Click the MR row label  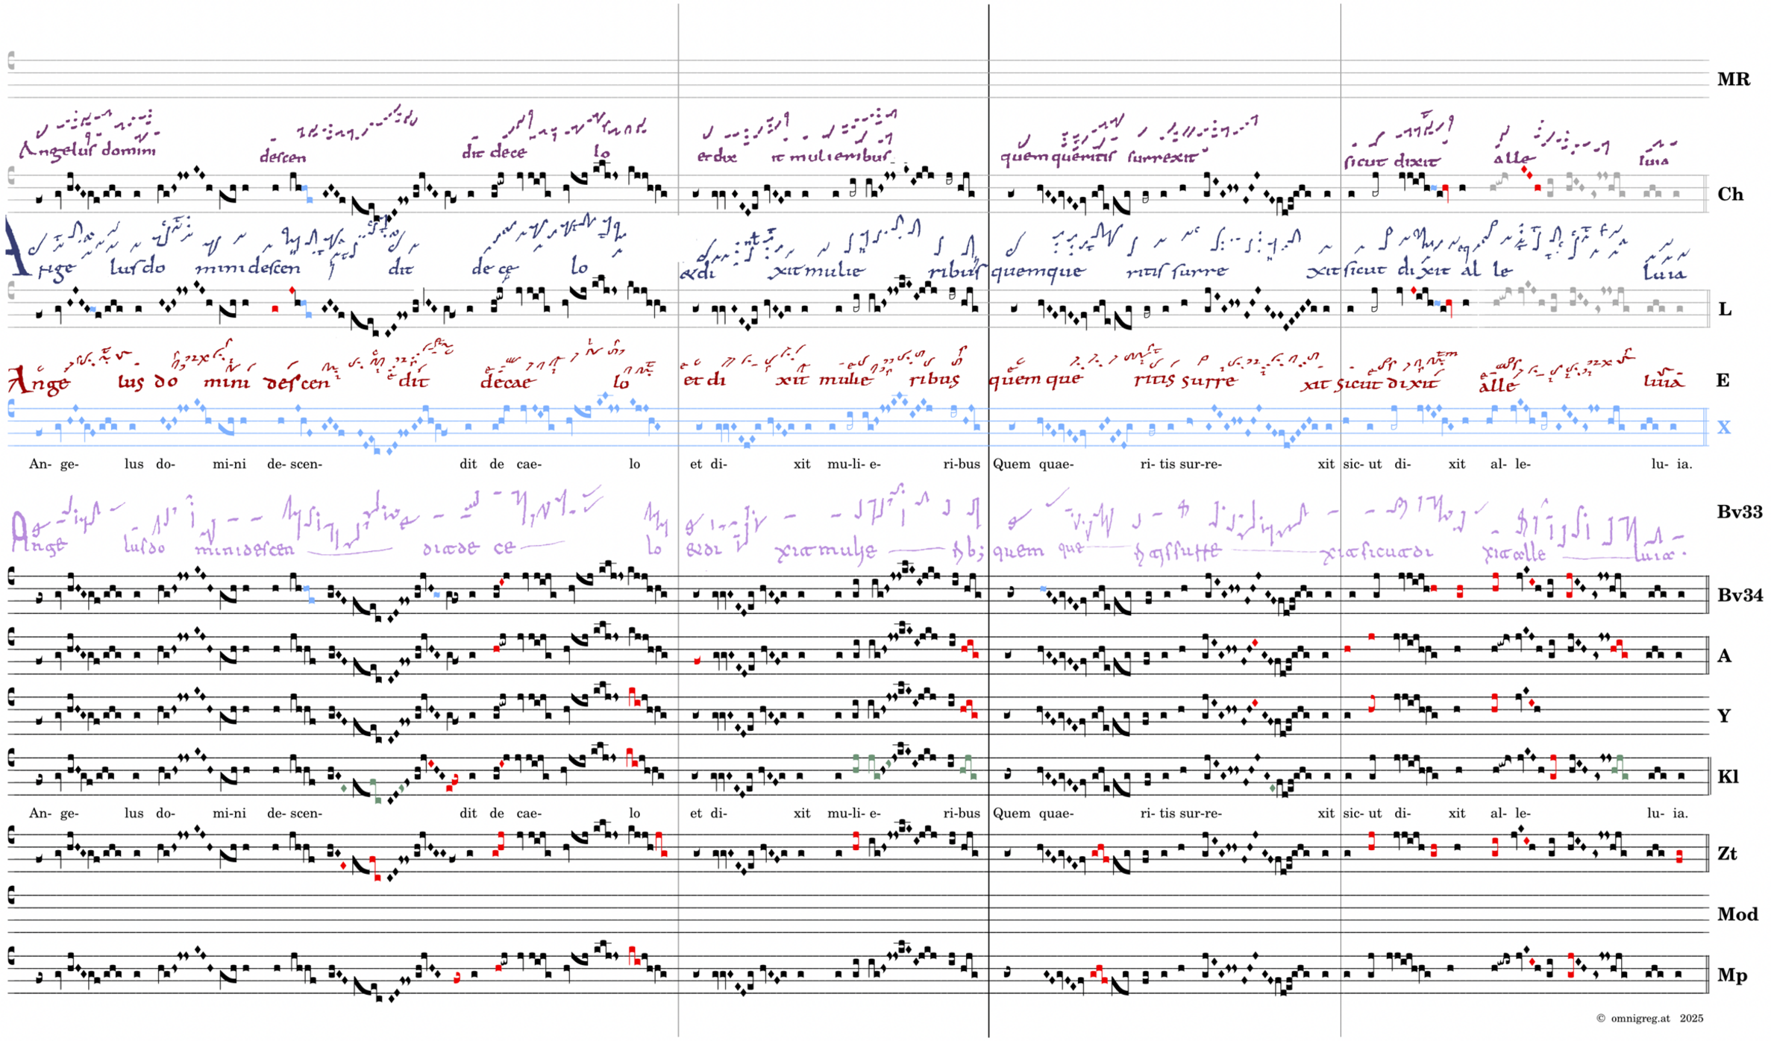1733,79
